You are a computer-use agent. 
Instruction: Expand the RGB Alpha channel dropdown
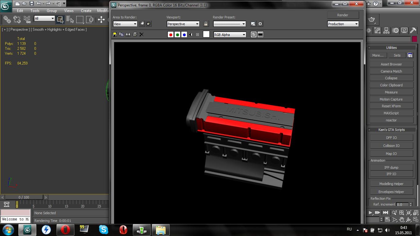230,35
